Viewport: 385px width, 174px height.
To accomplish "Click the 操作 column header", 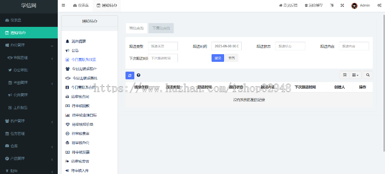I will (x=363, y=87).
